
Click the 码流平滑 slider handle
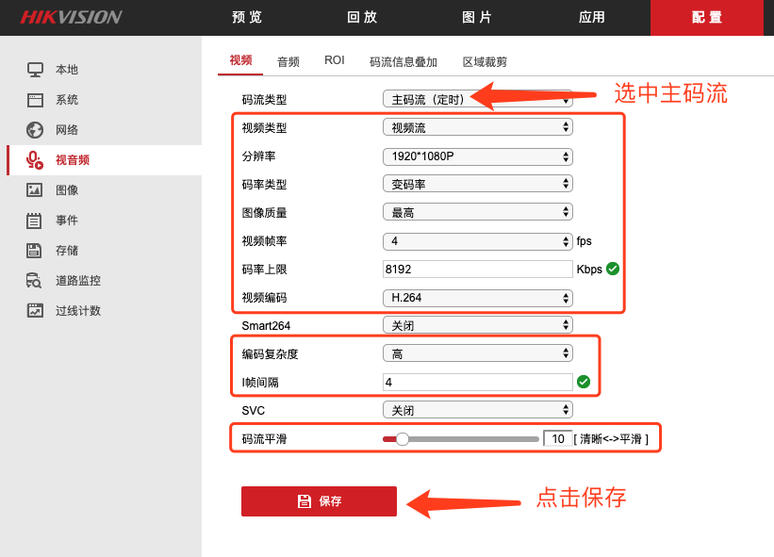click(403, 439)
